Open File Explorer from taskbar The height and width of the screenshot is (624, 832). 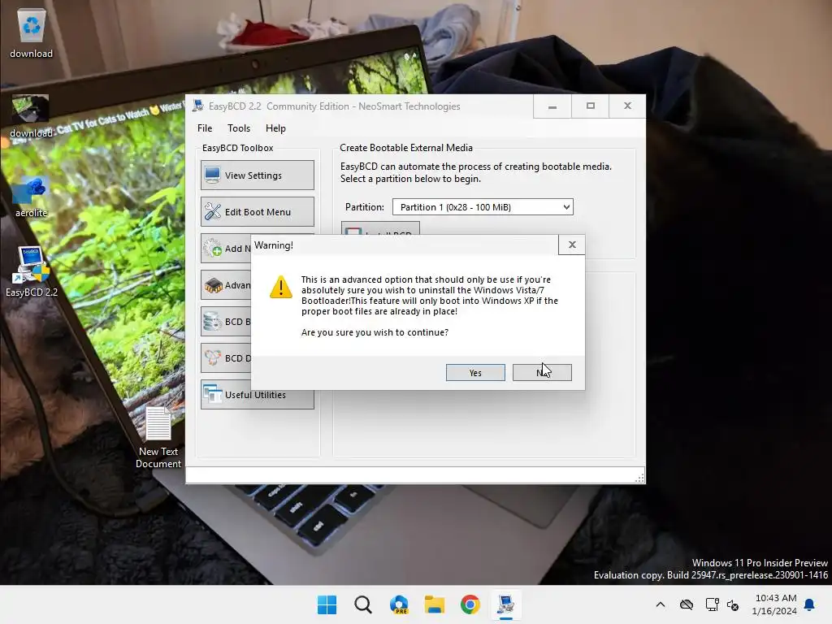click(x=435, y=604)
